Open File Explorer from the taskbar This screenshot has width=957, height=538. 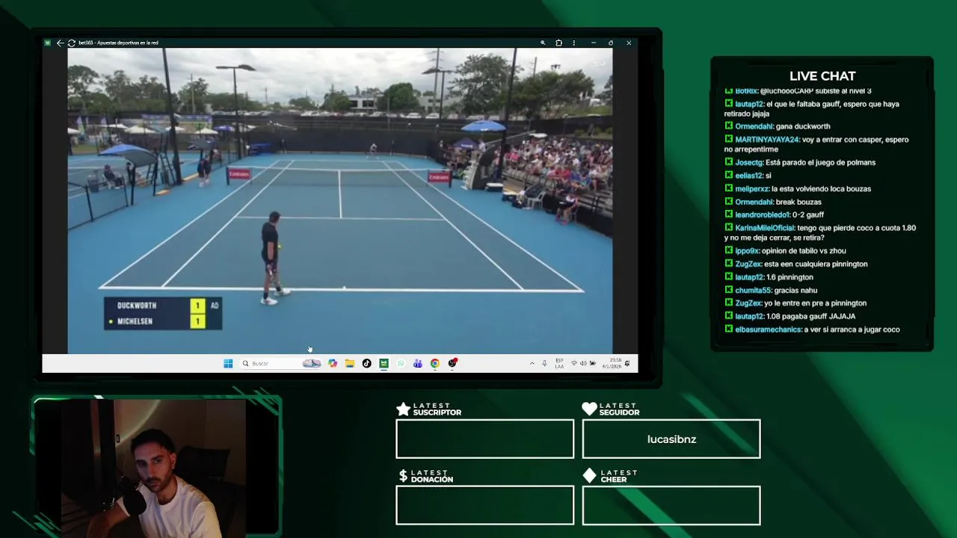[x=349, y=363]
